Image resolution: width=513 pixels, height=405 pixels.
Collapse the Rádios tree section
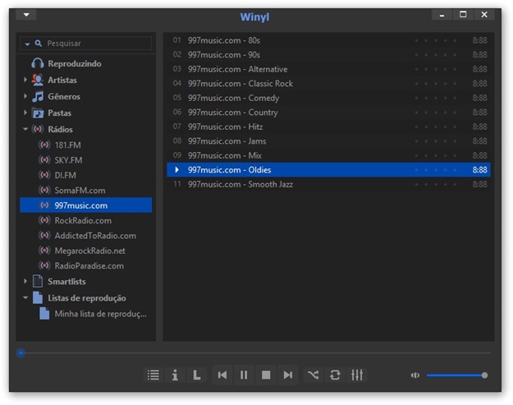25,130
